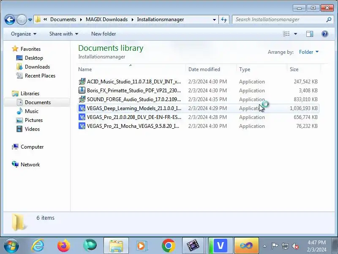Open the Arrange by Folder dropdown
This screenshot has width=338, height=254.
tap(309, 52)
